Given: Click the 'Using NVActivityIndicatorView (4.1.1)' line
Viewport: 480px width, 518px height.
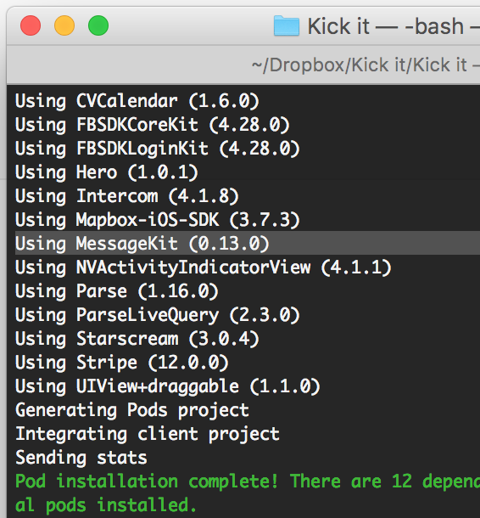Looking at the screenshot, I should pos(204,267).
